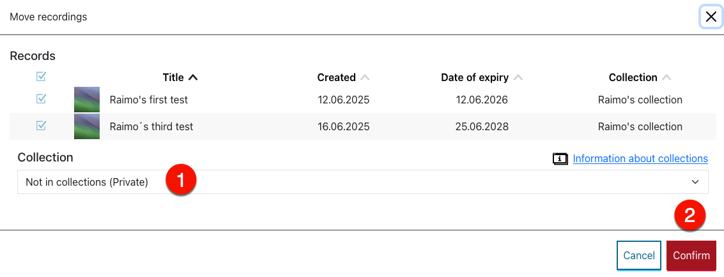Screen dimensions: 724x277
Task: Confirm moving the recordings
Action: point(691,255)
